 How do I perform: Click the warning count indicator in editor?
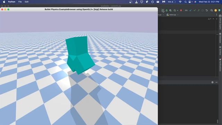coord(210,19)
